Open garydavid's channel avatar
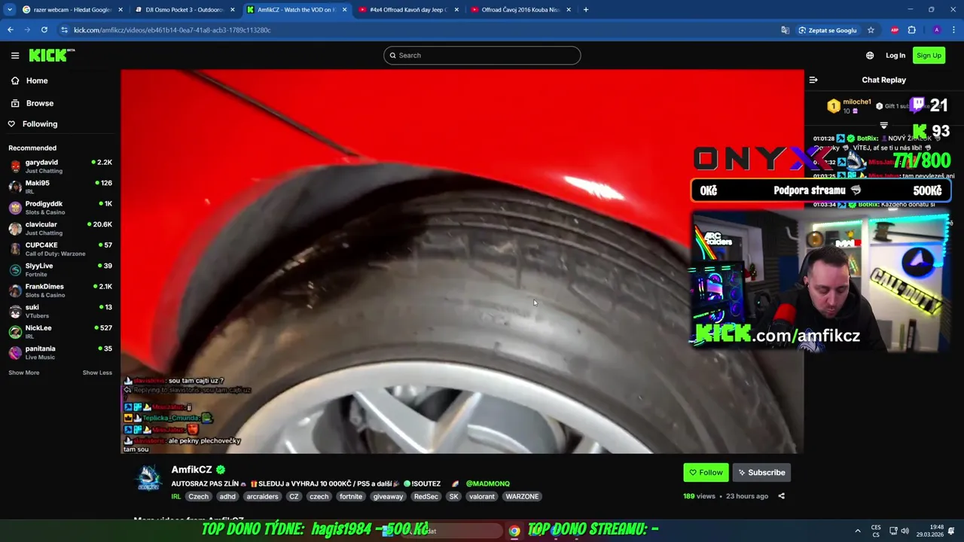This screenshot has width=964, height=542. [x=15, y=166]
